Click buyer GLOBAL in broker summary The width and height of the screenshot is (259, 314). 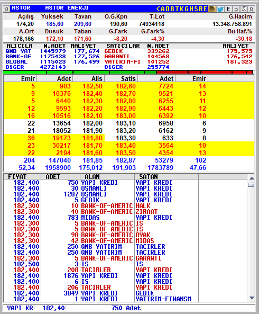point(16,61)
